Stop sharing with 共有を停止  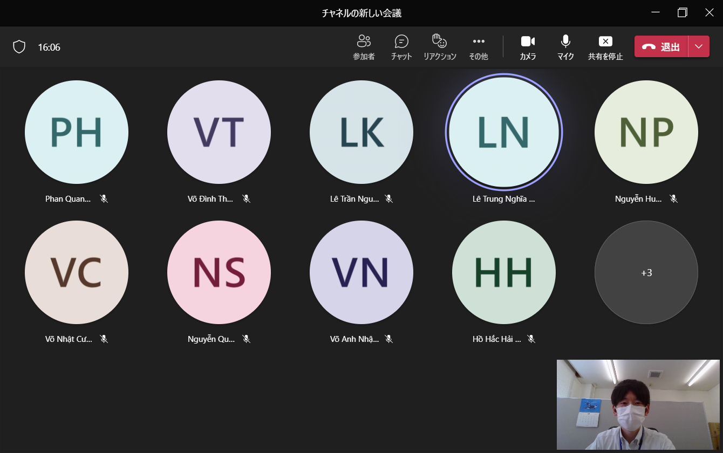[605, 47]
